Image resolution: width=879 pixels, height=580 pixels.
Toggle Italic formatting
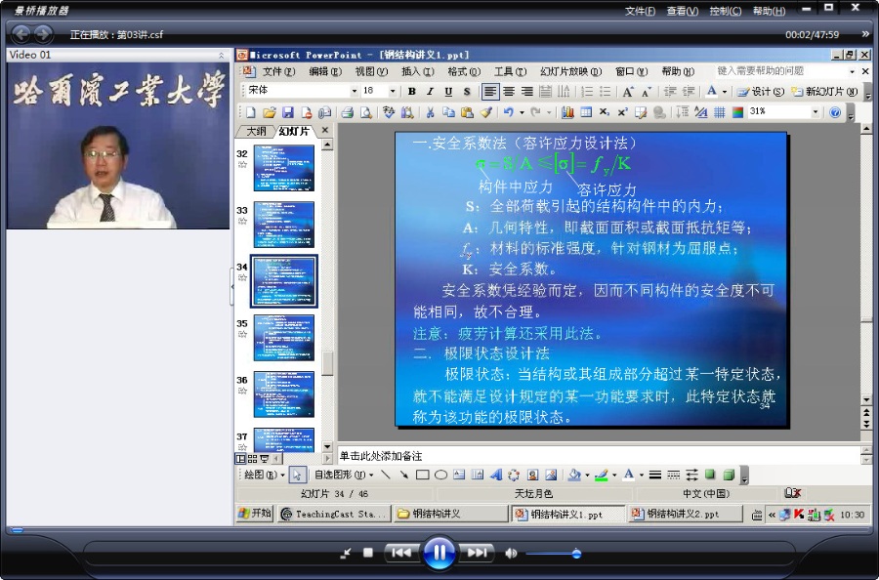pyautogui.click(x=430, y=92)
